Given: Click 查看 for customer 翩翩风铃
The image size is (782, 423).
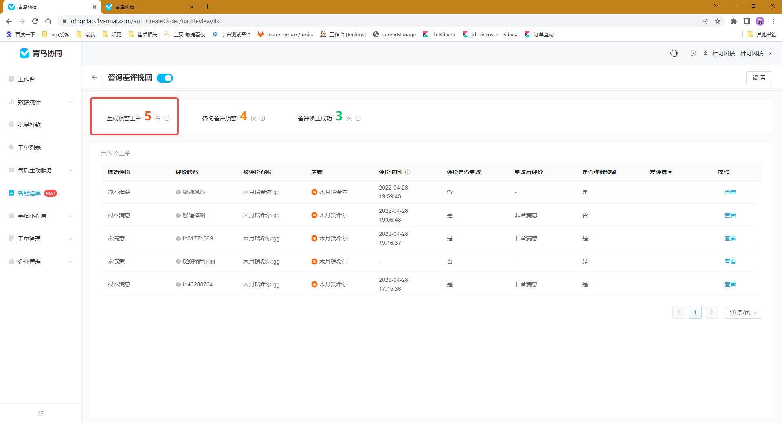Looking at the screenshot, I should coord(730,192).
